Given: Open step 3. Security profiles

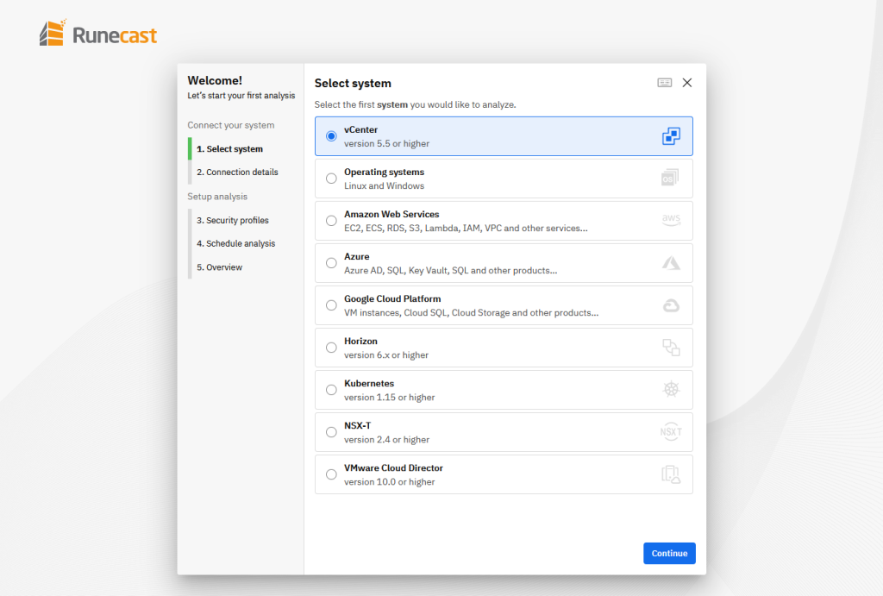Looking at the screenshot, I should 233,220.
